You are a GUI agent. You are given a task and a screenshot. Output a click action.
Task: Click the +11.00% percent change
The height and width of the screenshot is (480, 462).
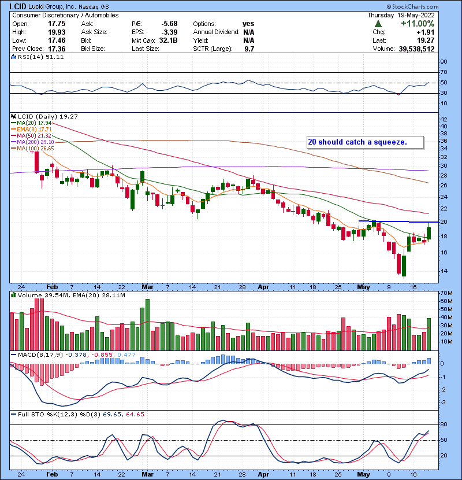click(418, 24)
